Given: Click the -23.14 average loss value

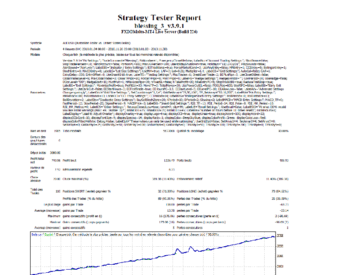Looking at the screenshot, I should click(284, 211).
